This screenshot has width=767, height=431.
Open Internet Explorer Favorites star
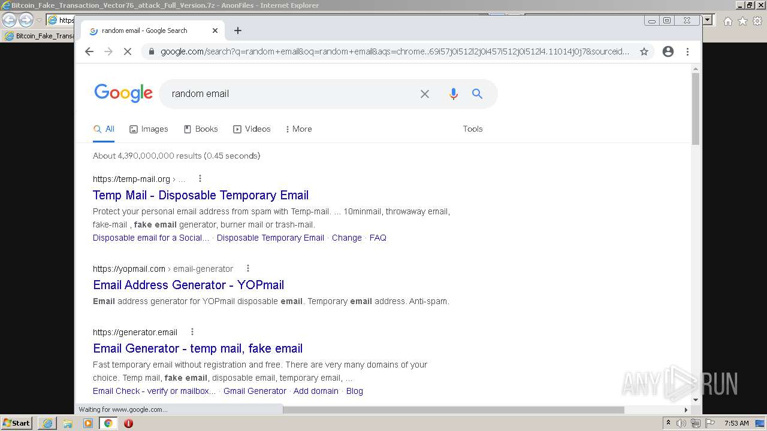(742, 21)
